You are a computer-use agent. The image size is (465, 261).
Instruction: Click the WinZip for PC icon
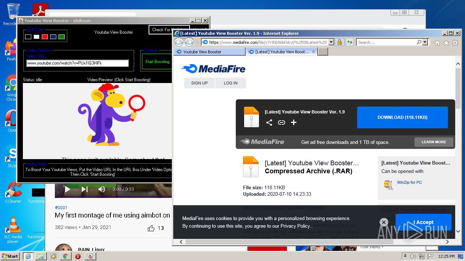pyautogui.click(x=388, y=185)
